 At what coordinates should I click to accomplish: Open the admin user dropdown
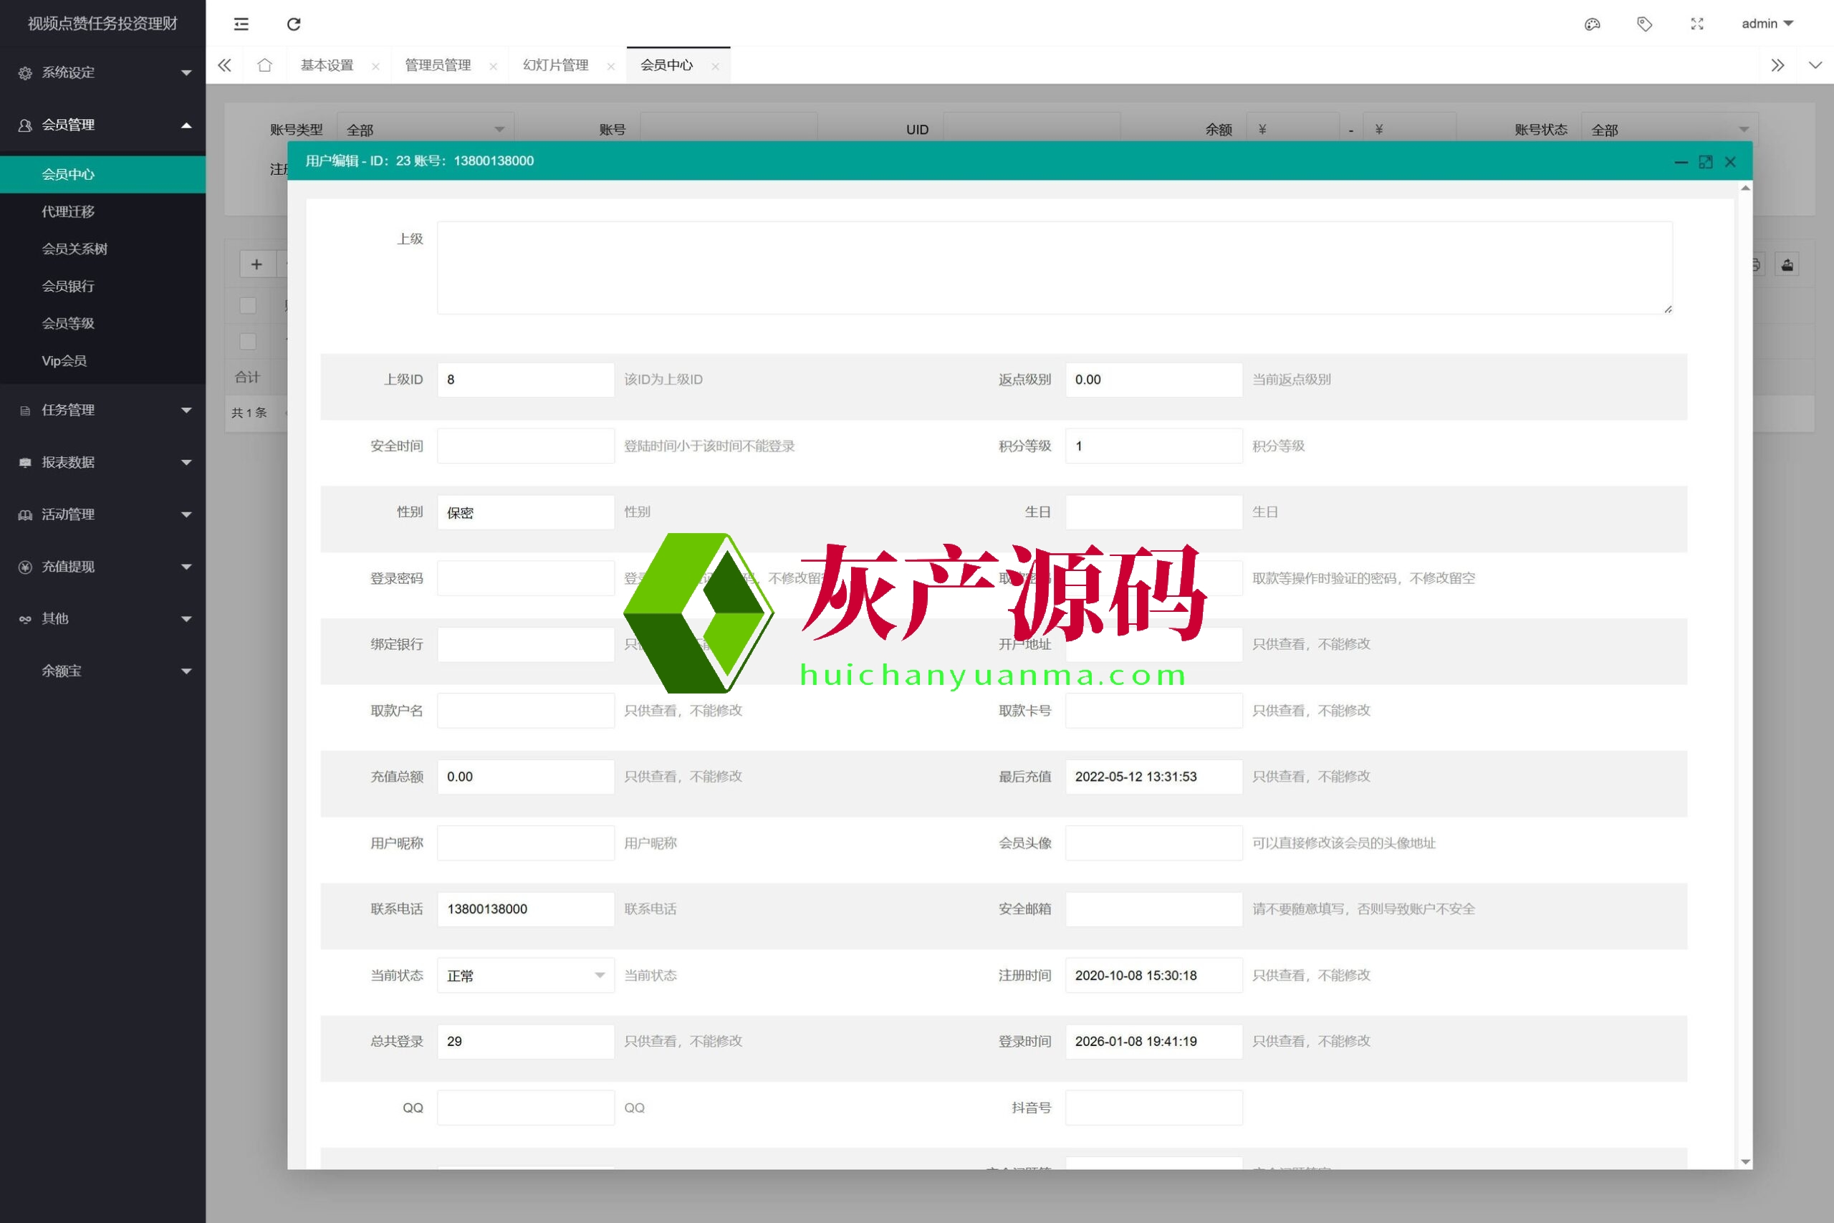point(1767,24)
